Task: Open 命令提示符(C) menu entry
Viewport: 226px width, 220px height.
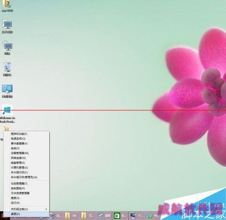Action: pyautogui.click(x=26, y=172)
